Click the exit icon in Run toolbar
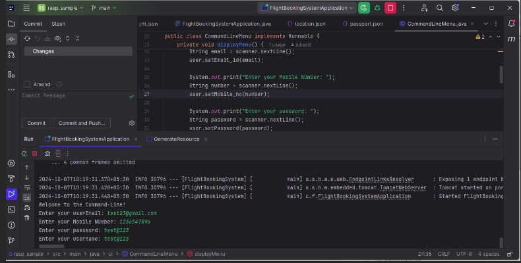This screenshot has height=263, width=521. (x=58, y=154)
